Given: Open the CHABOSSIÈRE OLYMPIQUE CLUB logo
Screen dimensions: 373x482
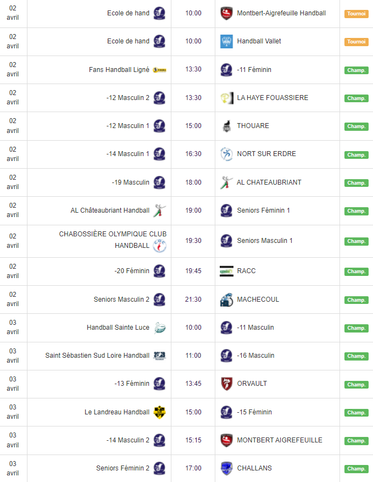Looking at the screenshot, I should 159,246.
